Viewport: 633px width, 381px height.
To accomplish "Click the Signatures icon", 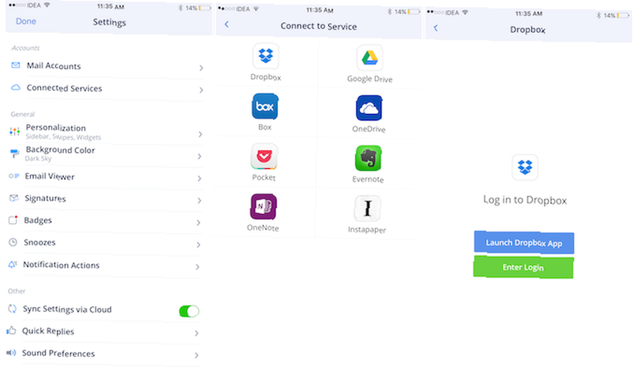I will [14, 197].
